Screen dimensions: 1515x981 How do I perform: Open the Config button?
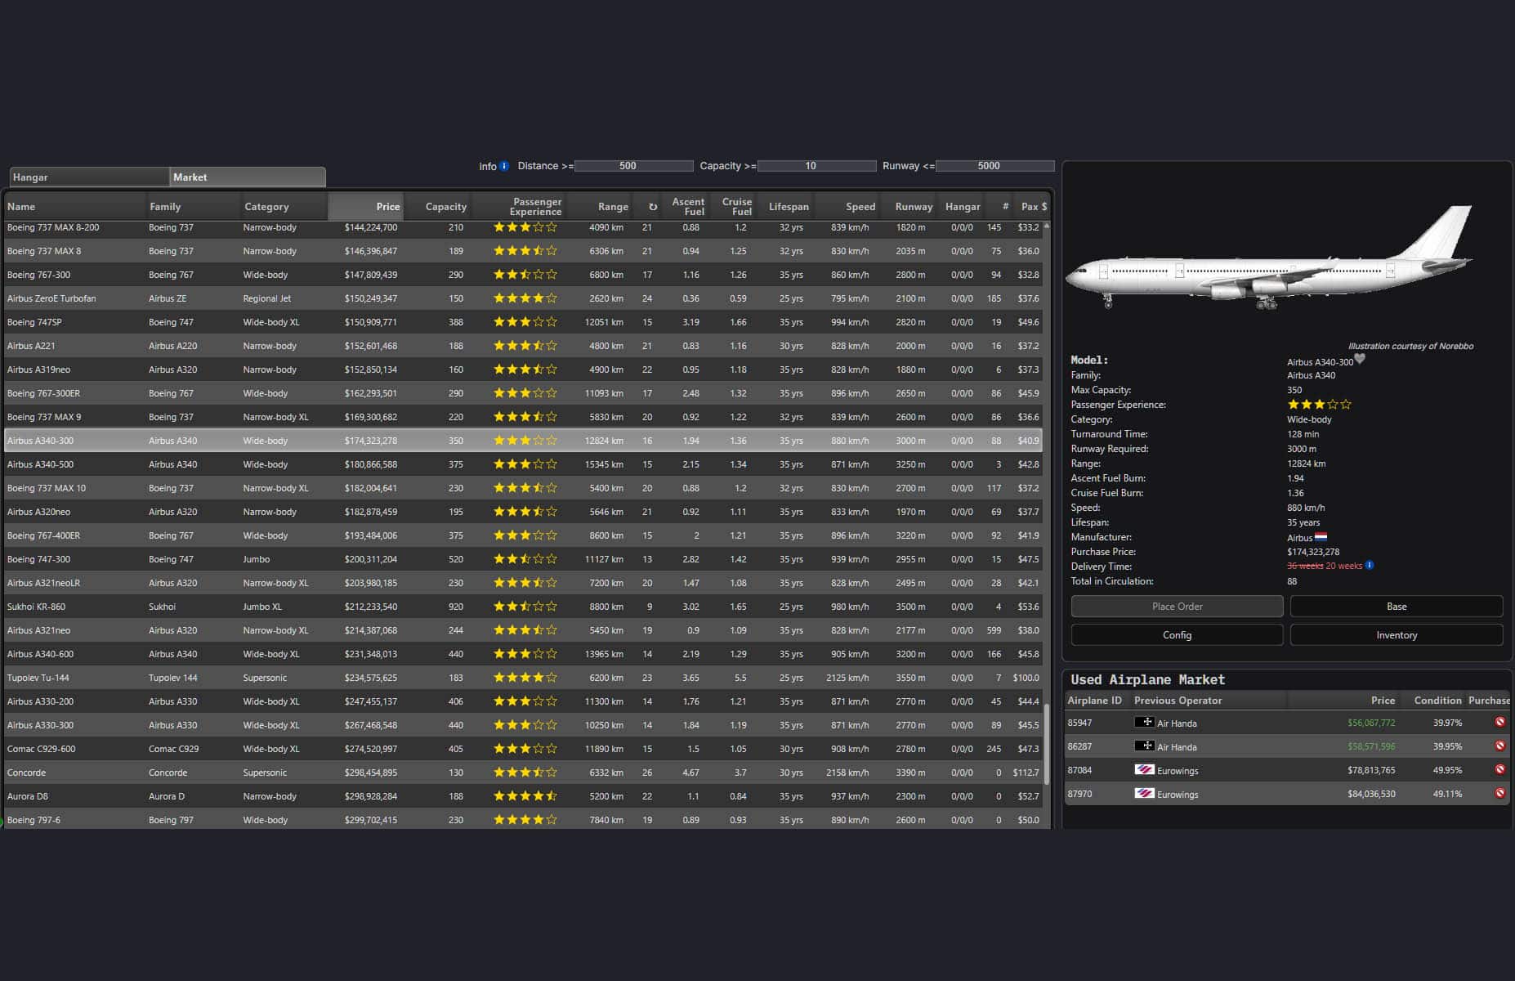[x=1177, y=635]
